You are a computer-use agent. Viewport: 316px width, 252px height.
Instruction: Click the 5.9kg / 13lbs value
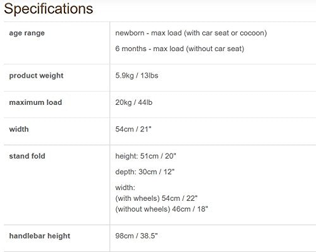pos(137,76)
